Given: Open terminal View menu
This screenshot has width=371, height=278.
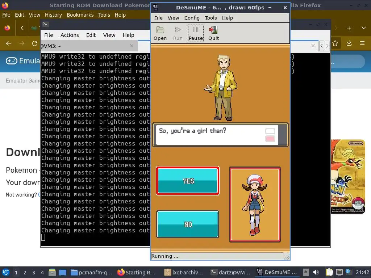Looking at the screenshot, I should (109, 35).
